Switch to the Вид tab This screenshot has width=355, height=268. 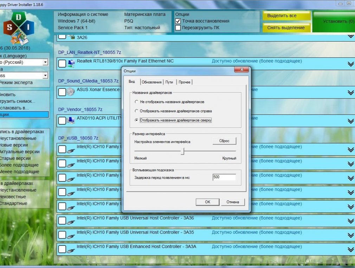point(132,81)
